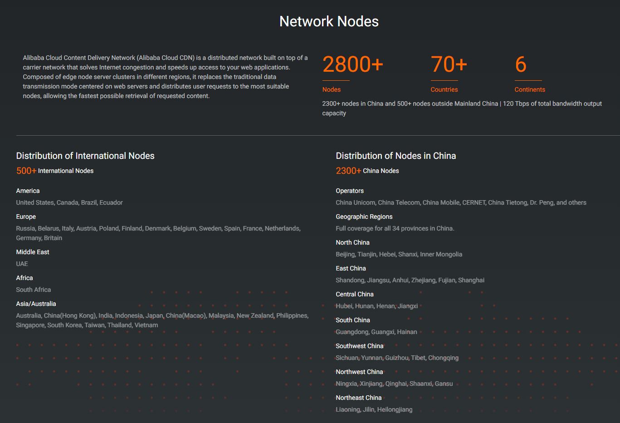Click the Ningxia, Xinjiang, Qinghai provinces line

395,384
